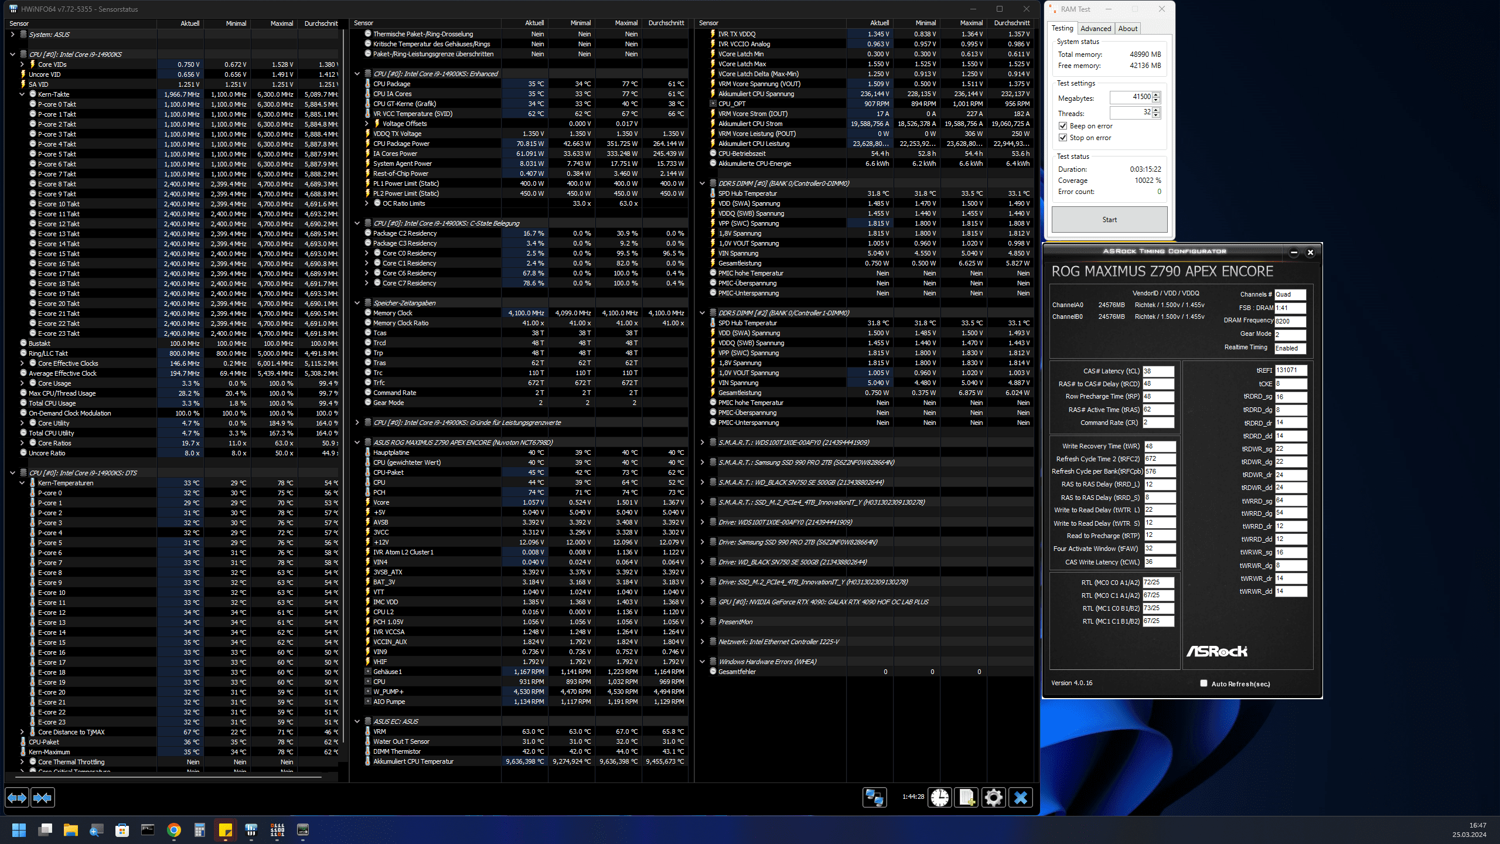Select the CPU Package Power sensor row
Viewport: 1500px width, 844px height.
[x=519, y=144]
